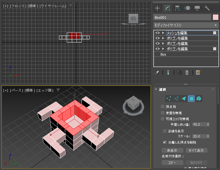
Task: Toggle visibility eye of メッシュを編集 modifier
Action: click(x=158, y=33)
